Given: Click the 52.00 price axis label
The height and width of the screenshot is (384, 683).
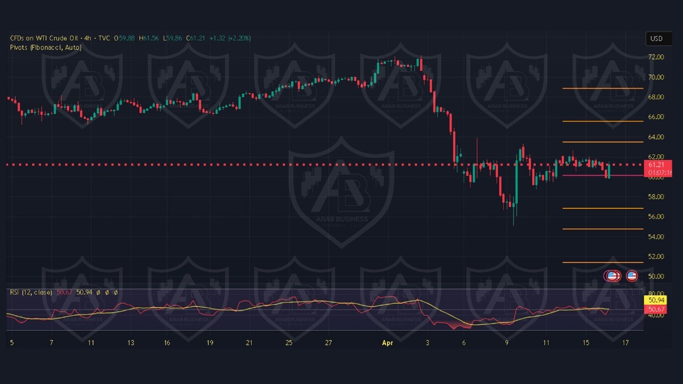Looking at the screenshot, I should click(656, 257).
